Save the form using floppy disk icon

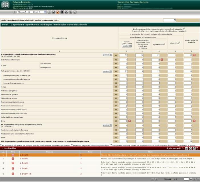point(53,12)
